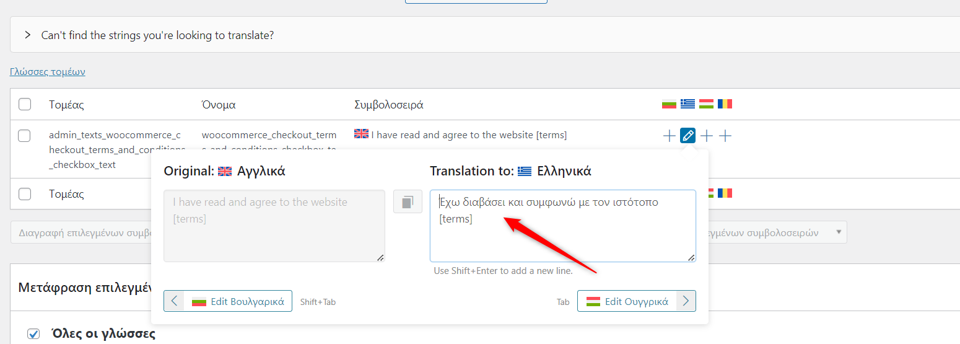Expand "Can't find the strings" section

[x=27, y=35]
